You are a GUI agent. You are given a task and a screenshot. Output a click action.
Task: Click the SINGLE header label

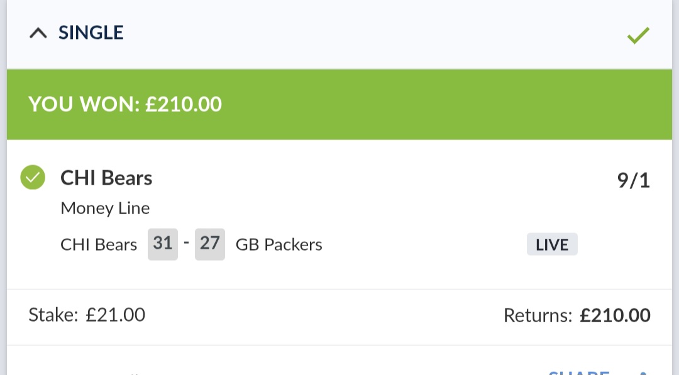coord(91,33)
